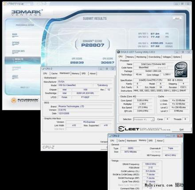Click the EVGA E-LEET title bar icon

point(118,52)
